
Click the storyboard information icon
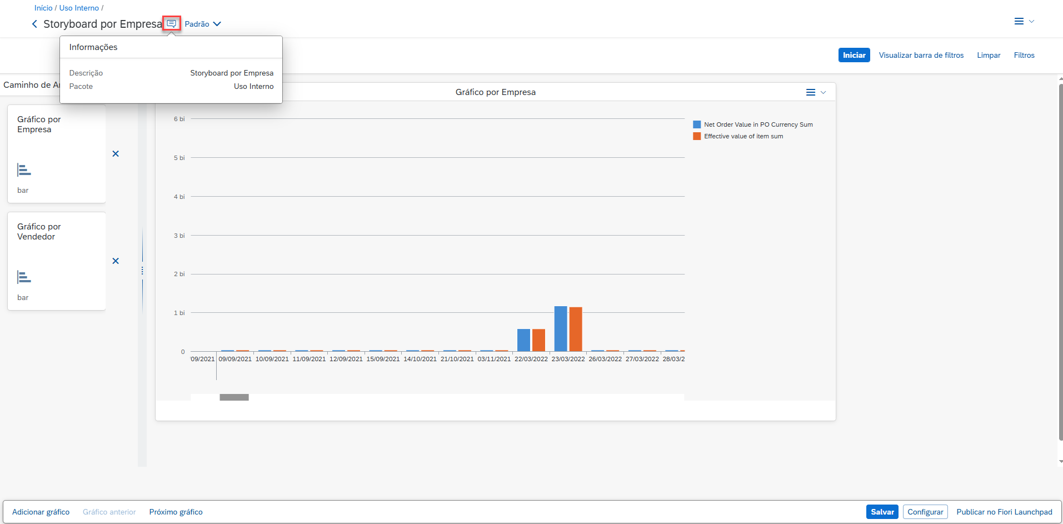tap(171, 23)
